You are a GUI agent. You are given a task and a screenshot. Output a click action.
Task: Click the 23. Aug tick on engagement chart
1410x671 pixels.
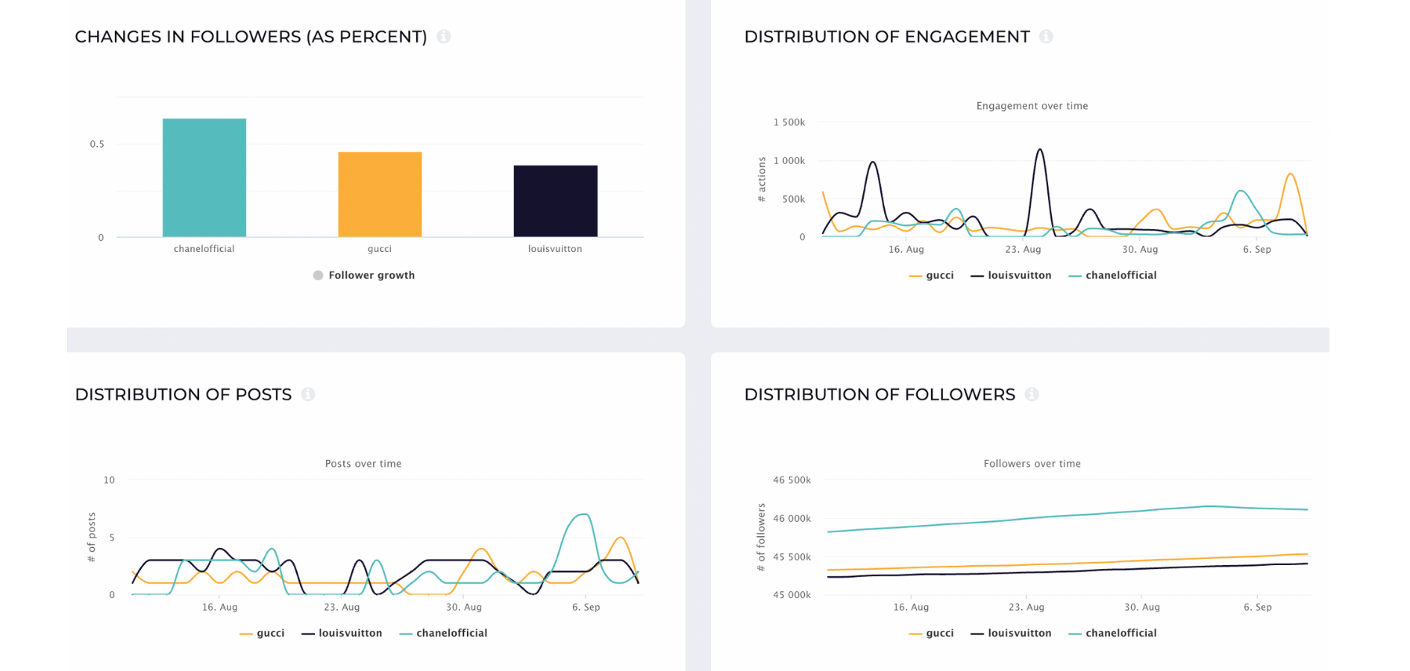(1023, 250)
